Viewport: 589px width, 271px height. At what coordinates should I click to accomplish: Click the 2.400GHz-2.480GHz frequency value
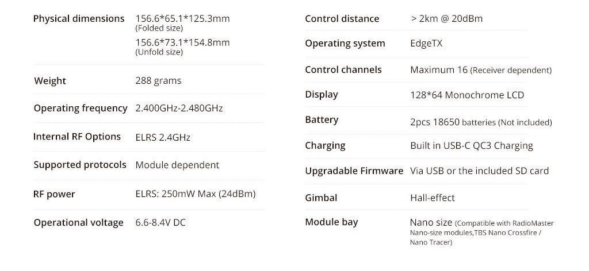pos(179,108)
